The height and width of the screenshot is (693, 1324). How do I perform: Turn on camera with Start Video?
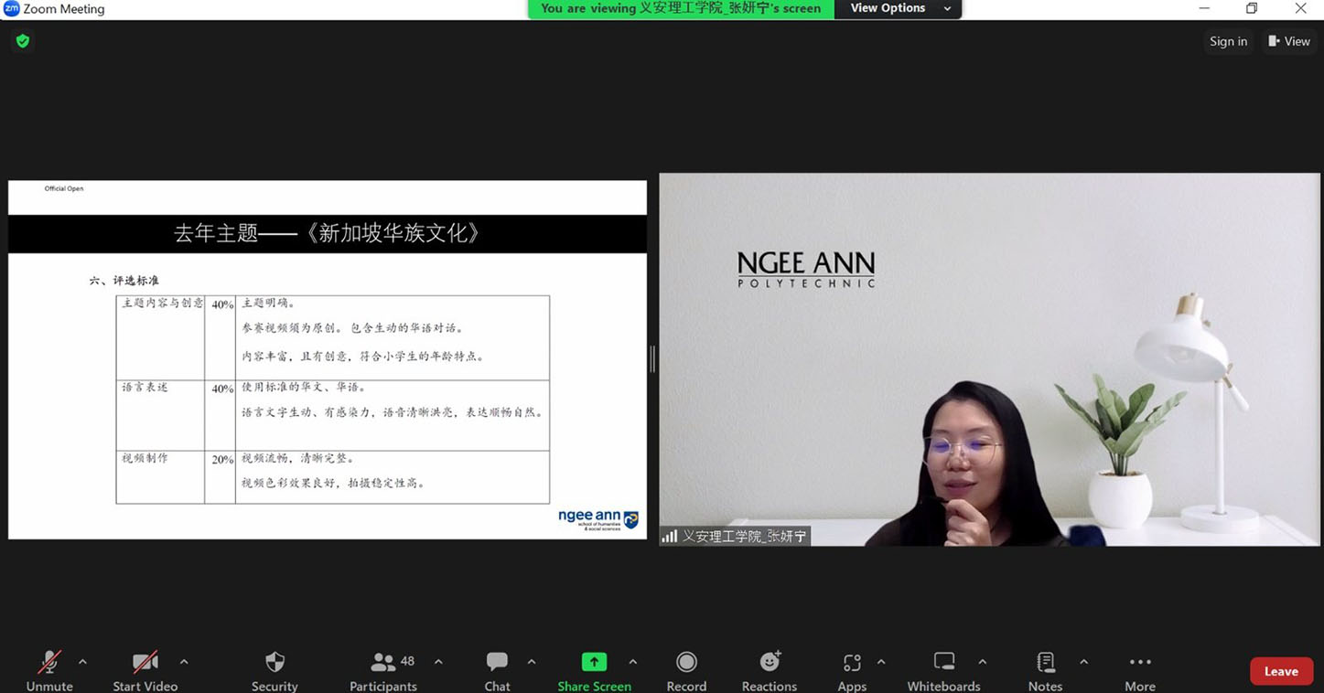(145, 663)
